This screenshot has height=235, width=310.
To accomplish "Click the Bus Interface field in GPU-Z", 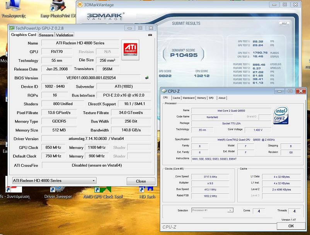I will (124, 95).
